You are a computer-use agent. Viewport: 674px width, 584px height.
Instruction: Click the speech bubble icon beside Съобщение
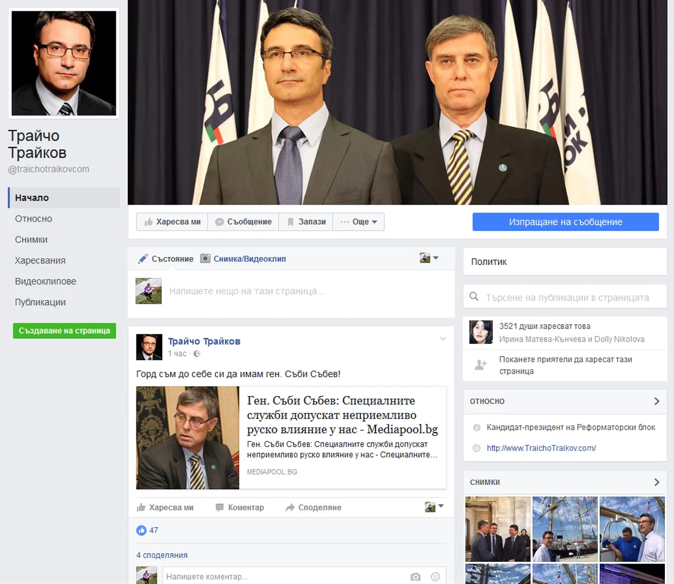219,222
